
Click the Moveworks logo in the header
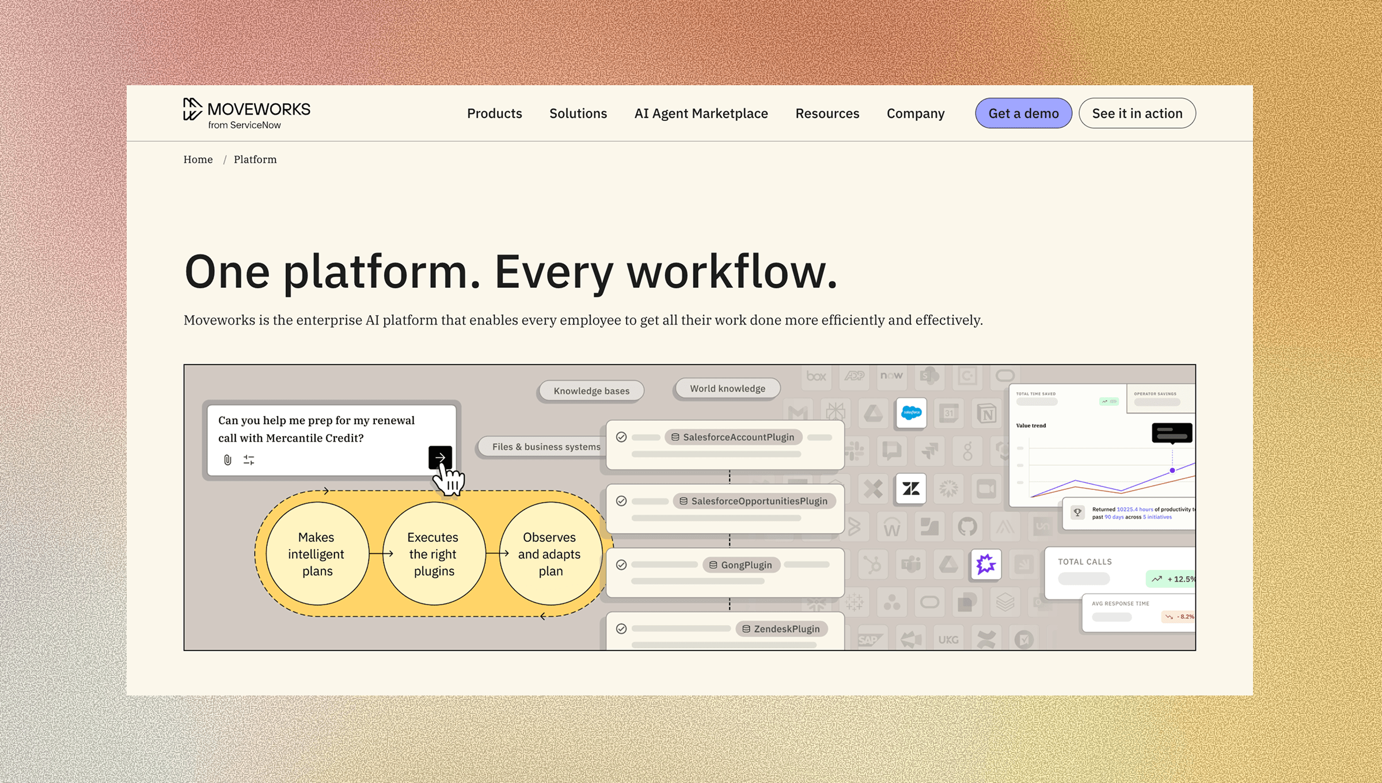pos(246,113)
